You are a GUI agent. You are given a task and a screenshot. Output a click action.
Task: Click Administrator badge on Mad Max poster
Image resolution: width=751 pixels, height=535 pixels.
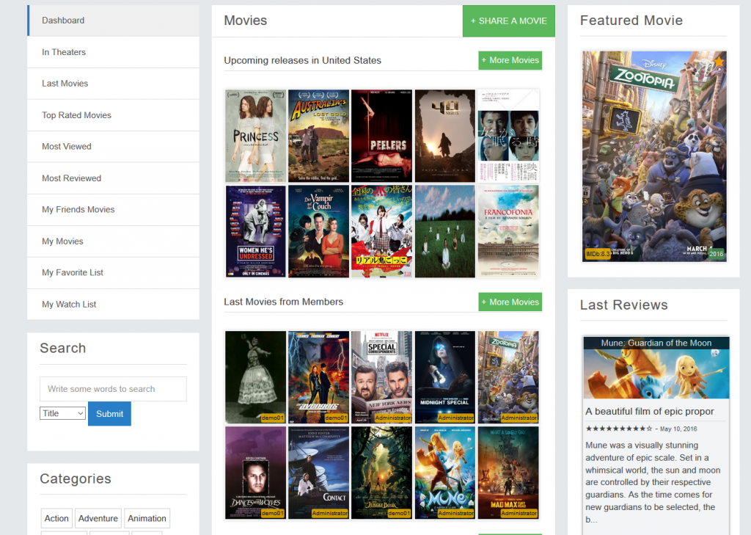click(519, 514)
